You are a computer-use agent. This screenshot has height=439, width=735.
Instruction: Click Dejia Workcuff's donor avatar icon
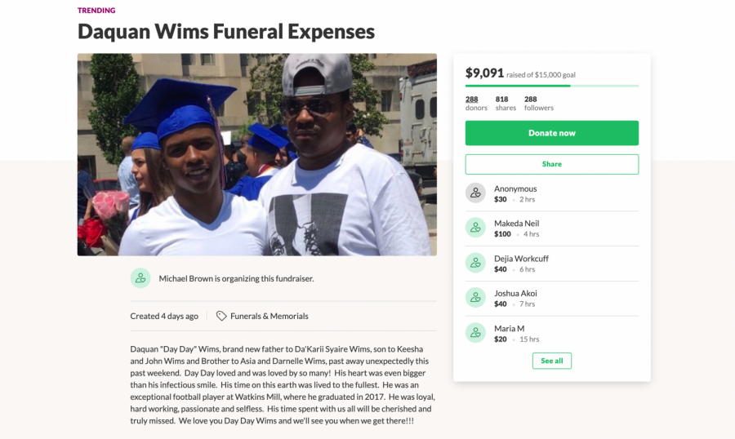[x=475, y=263]
